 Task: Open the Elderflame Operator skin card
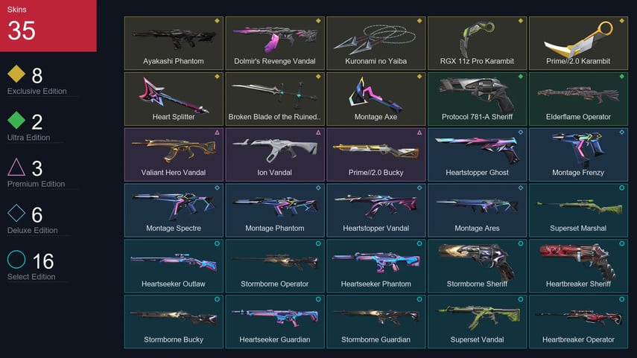[x=578, y=99]
